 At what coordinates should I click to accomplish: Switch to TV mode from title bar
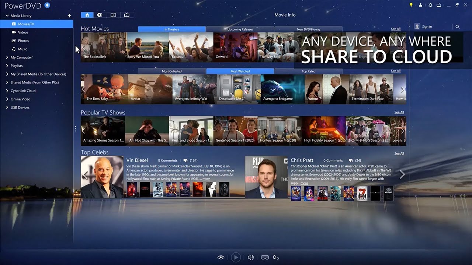pos(439,5)
